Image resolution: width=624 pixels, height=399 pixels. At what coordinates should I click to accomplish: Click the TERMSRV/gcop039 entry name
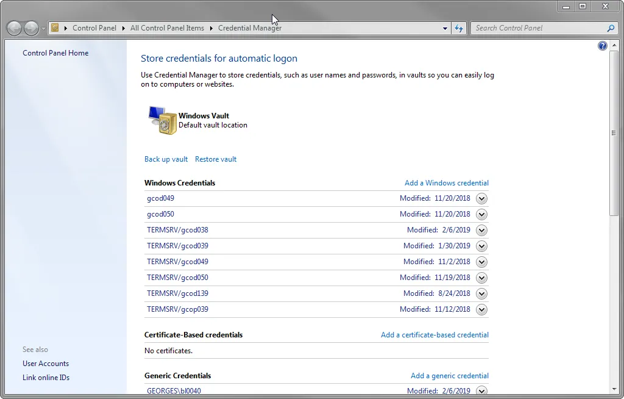point(177,309)
